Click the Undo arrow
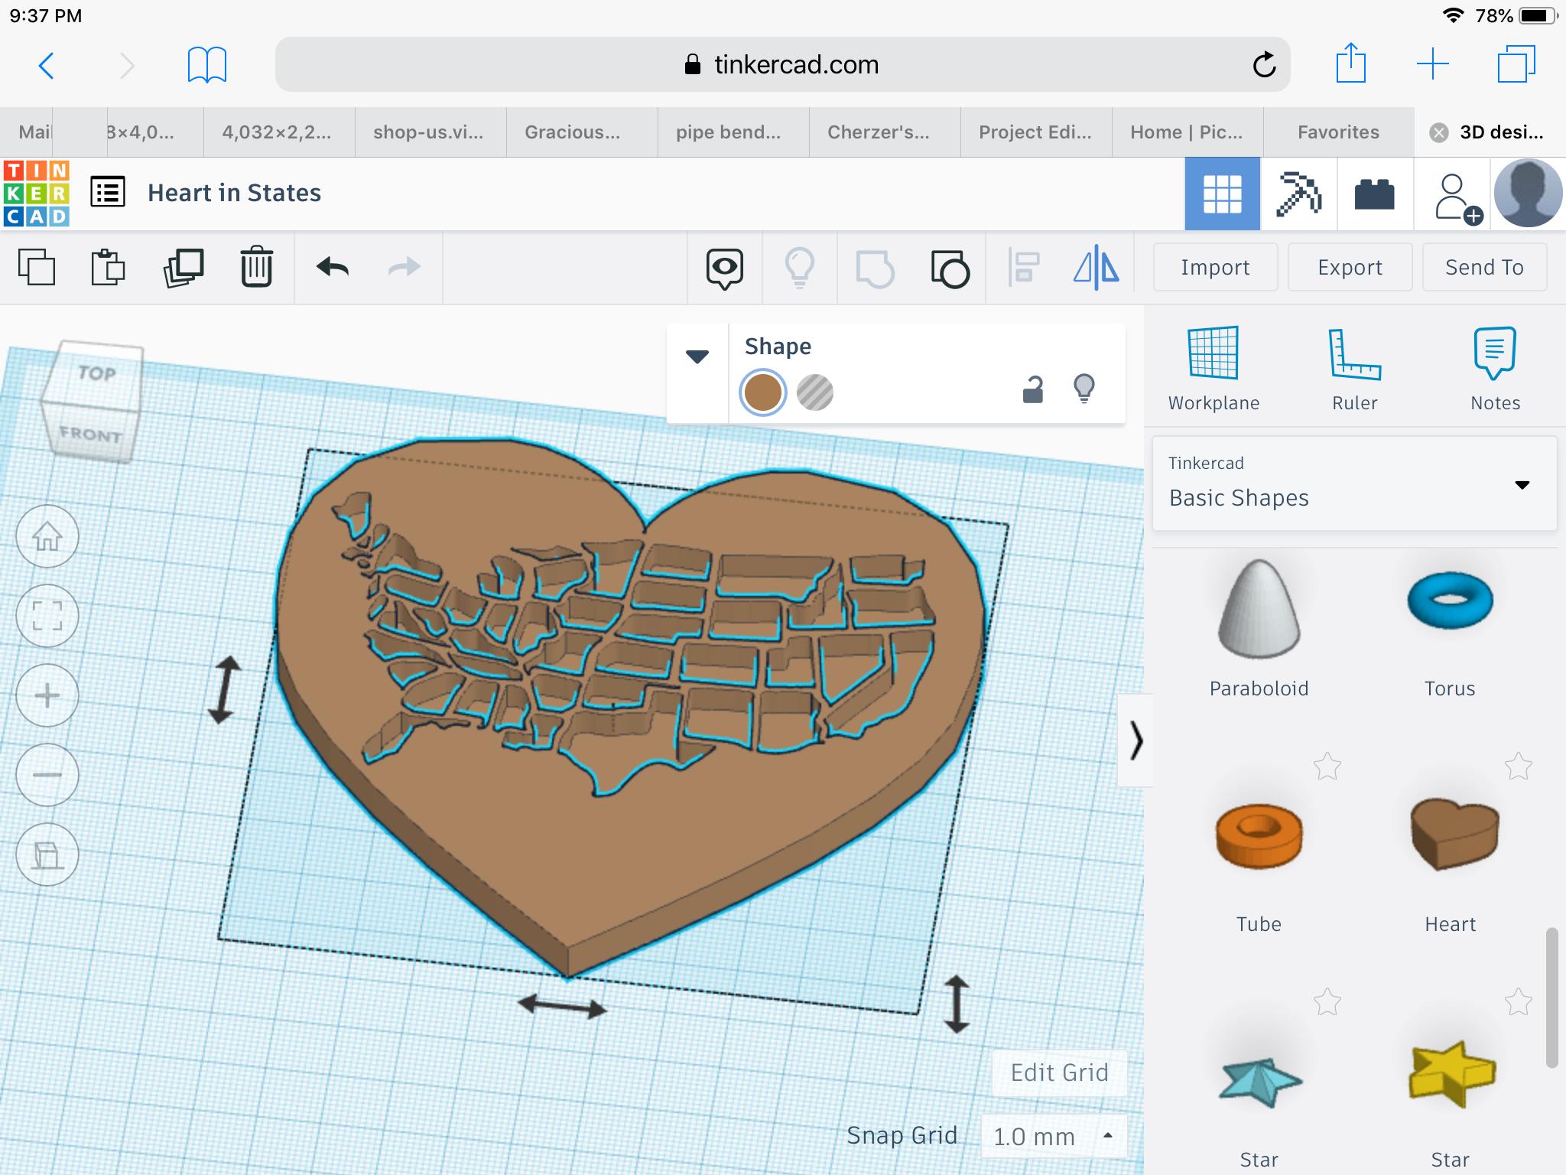The height and width of the screenshot is (1175, 1566). click(333, 268)
